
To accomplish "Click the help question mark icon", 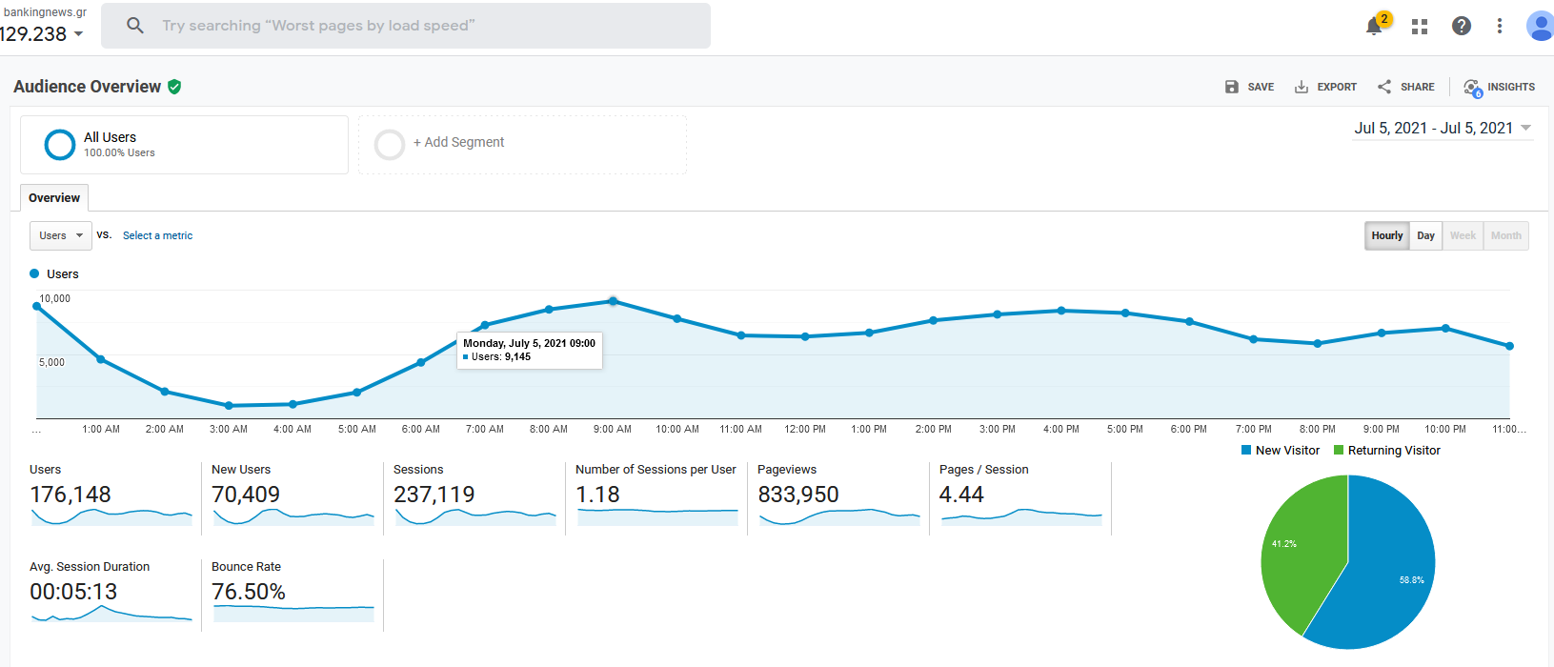I will coord(1462,26).
